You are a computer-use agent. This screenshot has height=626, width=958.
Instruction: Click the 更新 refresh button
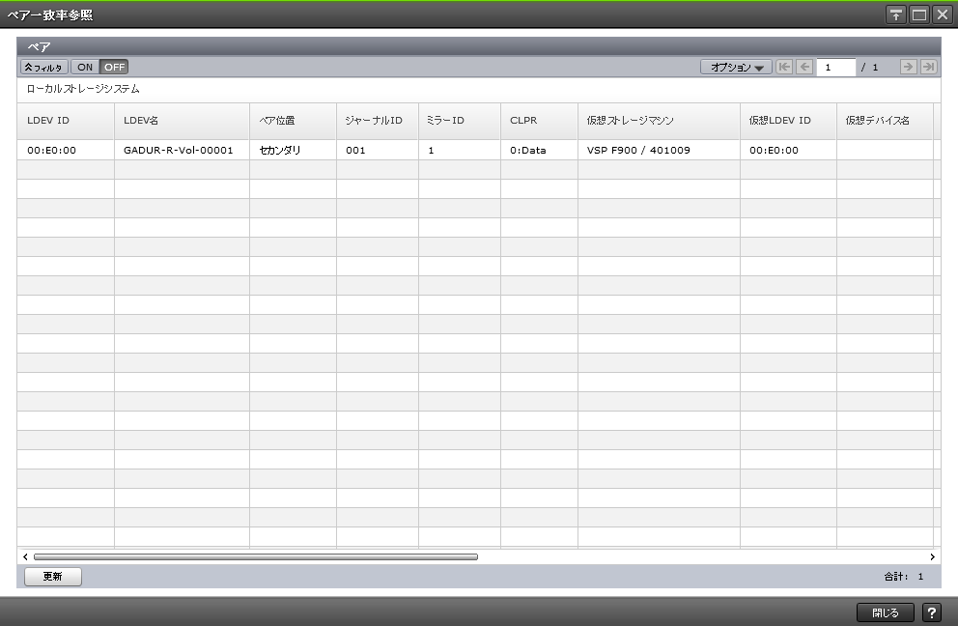[x=52, y=577]
